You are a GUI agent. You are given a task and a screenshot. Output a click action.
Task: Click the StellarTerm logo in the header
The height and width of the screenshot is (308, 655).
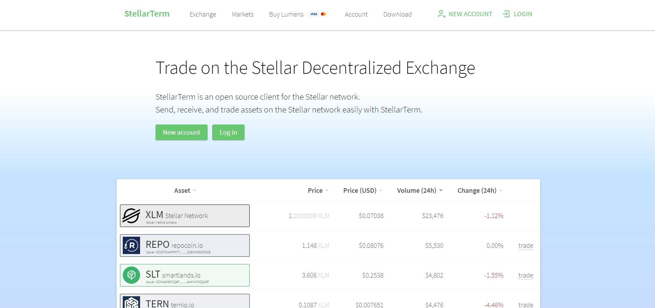[147, 14]
